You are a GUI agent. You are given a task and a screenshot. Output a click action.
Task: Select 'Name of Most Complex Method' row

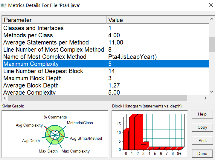(x=106, y=57)
